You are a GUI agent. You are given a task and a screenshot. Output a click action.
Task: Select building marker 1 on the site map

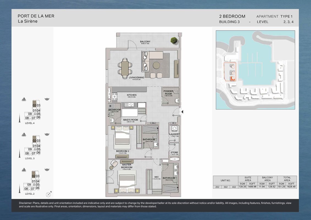[x=233, y=66]
